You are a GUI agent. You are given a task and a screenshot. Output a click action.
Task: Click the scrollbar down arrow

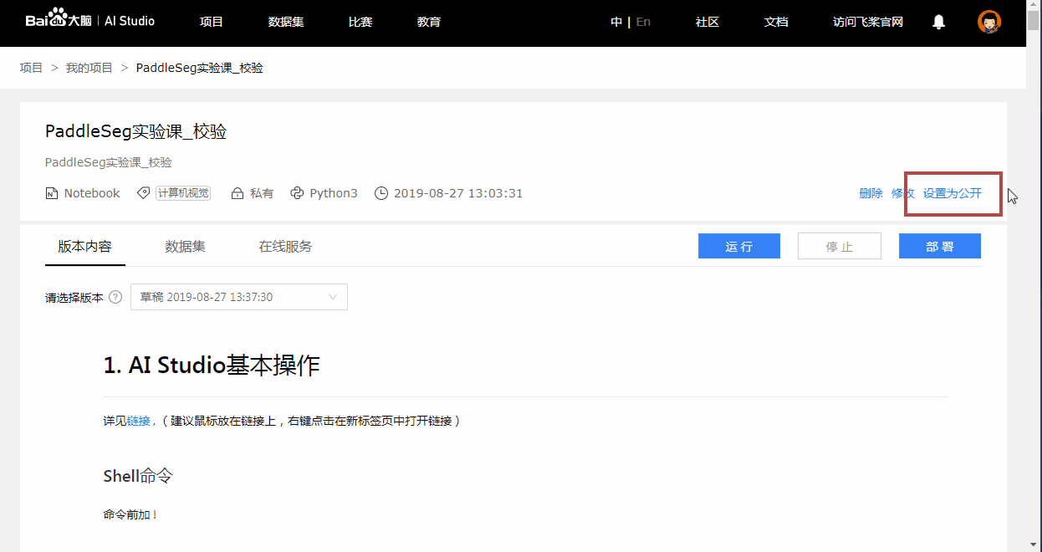point(1034,545)
